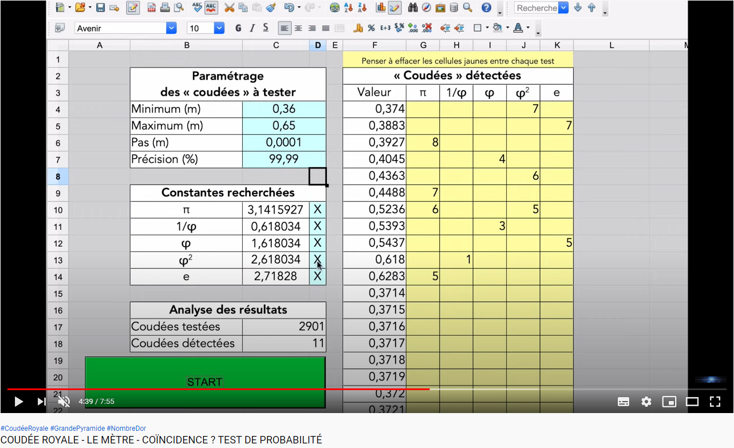
Task: Open the font color dropdown arrow
Action: [528, 28]
